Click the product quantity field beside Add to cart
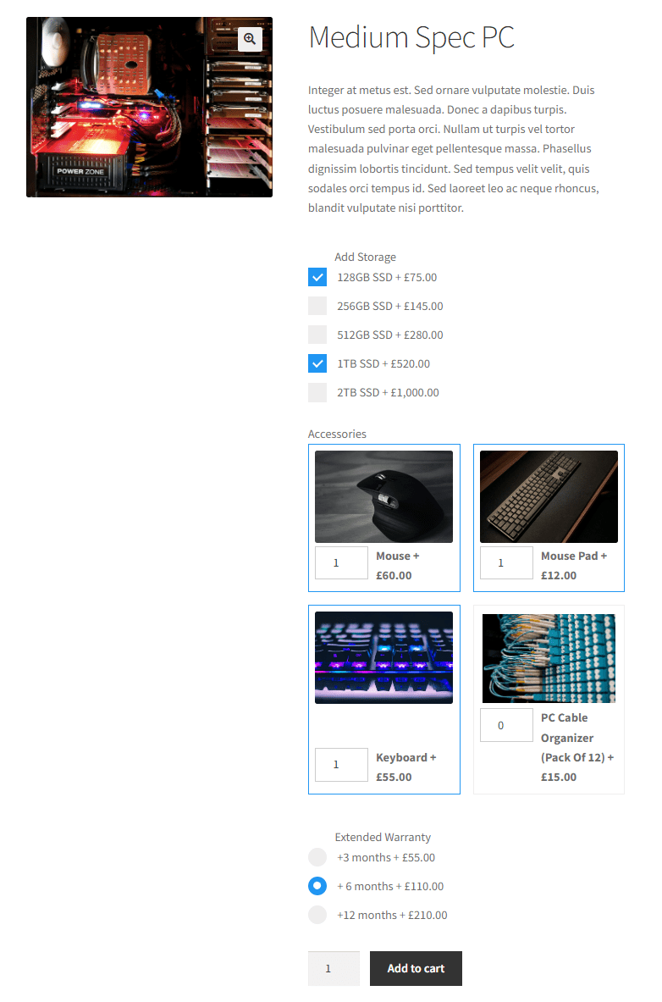The width and height of the screenshot is (662, 1002). pyautogui.click(x=334, y=969)
